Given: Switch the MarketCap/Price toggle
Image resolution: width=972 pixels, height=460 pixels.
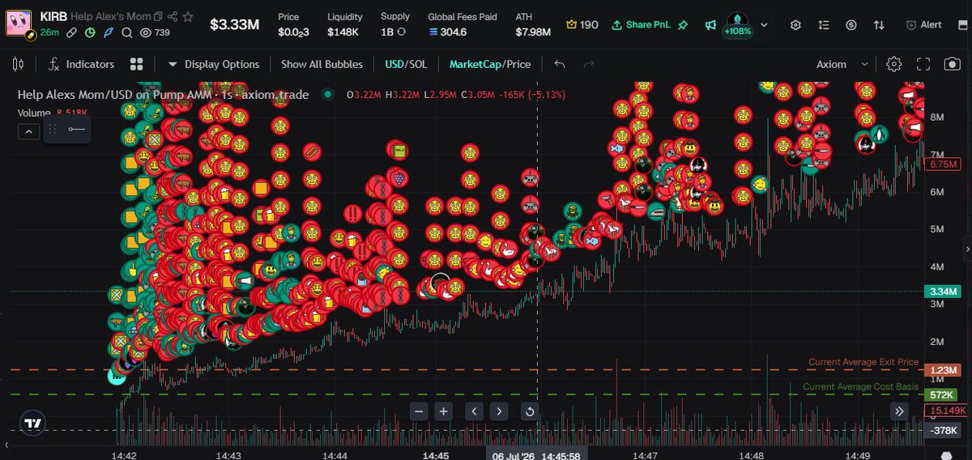Looking at the screenshot, I should (490, 64).
